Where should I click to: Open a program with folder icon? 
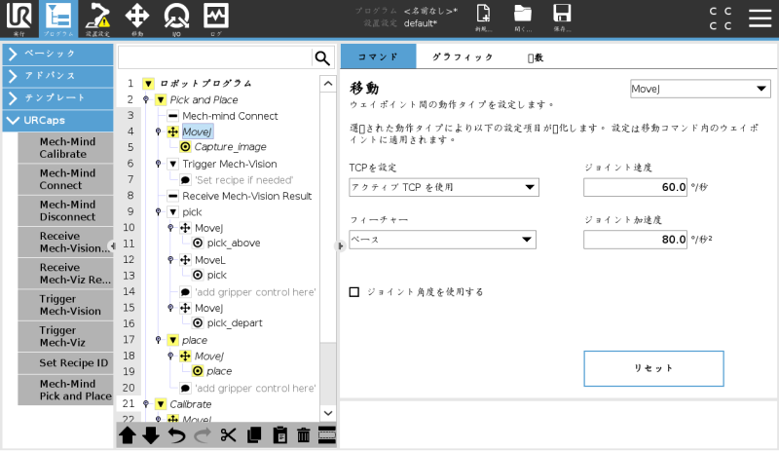point(523,18)
